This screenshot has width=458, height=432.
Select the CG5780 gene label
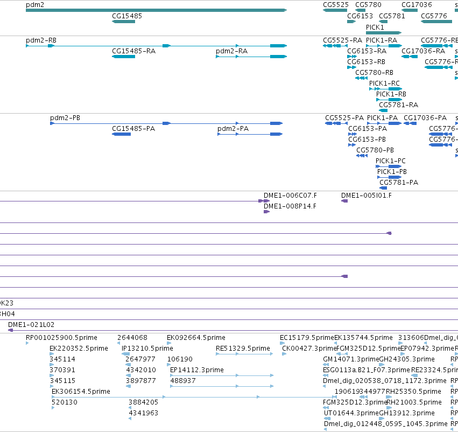pyautogui.click(x=368, y=5)
